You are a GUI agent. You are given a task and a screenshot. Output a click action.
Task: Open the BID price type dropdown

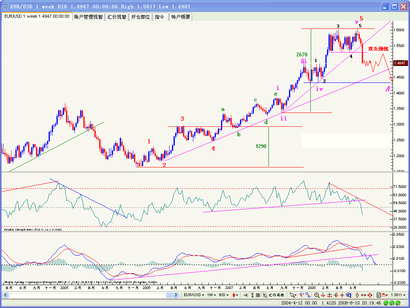[x=224, y=295]
